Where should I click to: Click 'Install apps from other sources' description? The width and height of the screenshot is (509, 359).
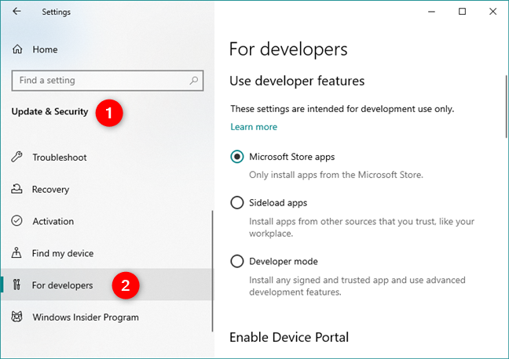coord(361,227)
